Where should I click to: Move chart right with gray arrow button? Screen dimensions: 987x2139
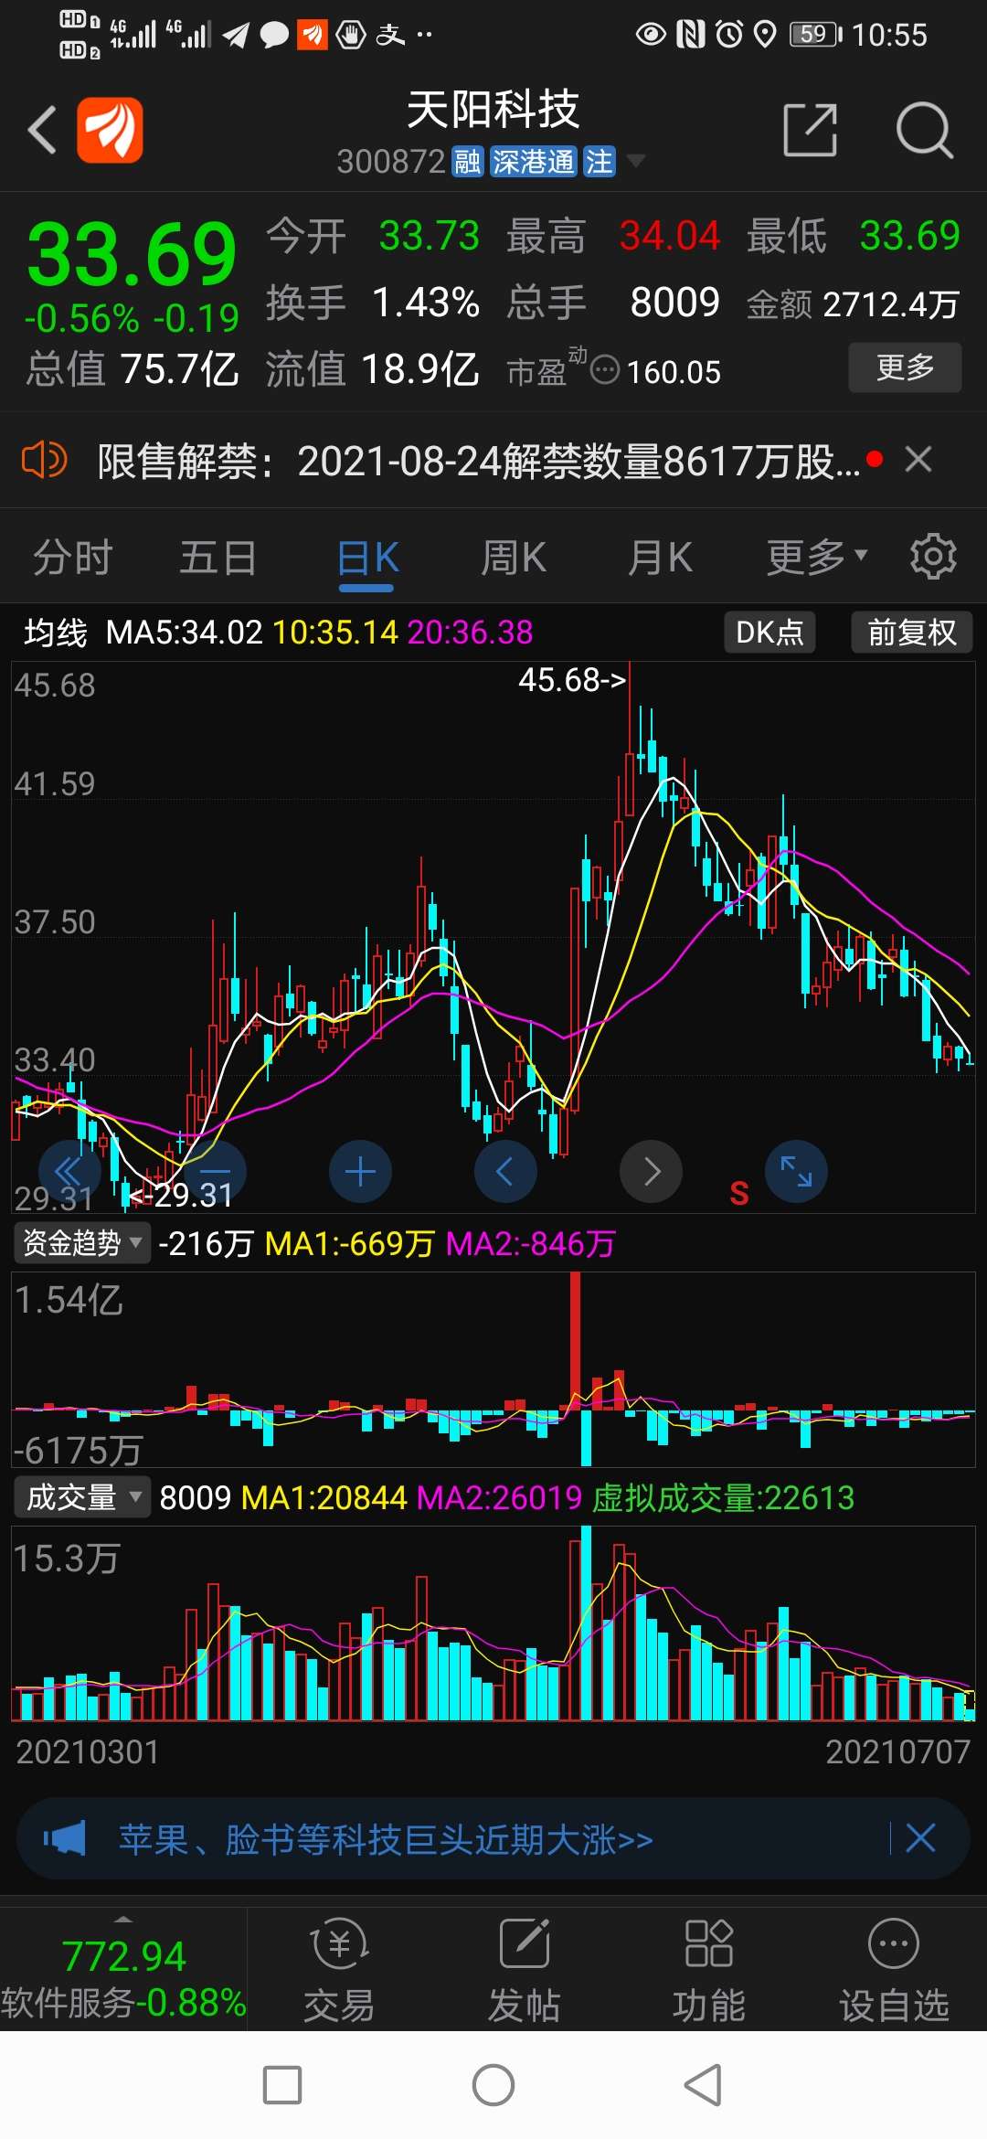click(651, 1172)
